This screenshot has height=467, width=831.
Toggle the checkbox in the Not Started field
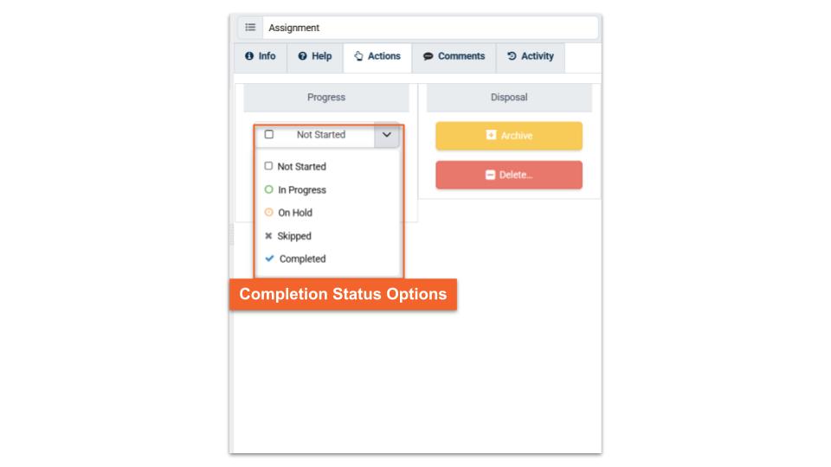(x=269, y=135)
